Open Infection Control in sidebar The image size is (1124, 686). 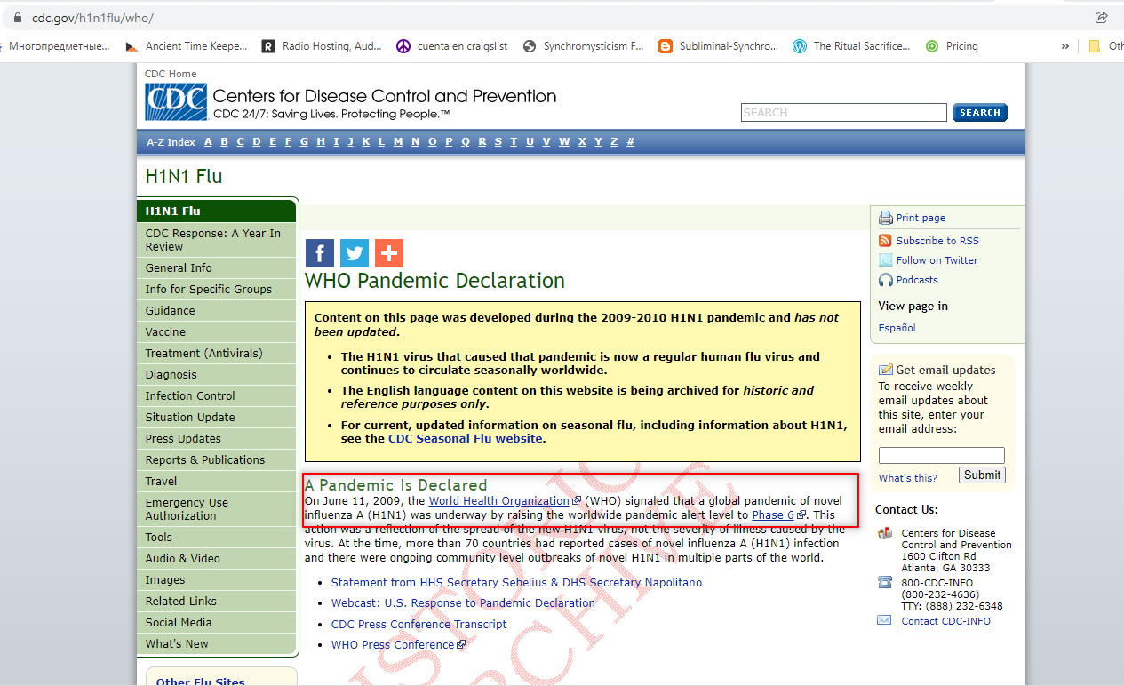coord(216,396)
